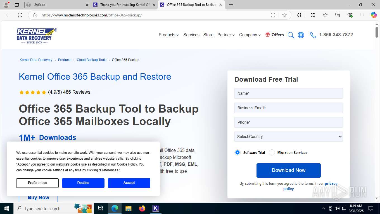The height and width of the screenshot is (214, 380).
Task: Launch the Copilot sidebar icon
Action: [374, 15]
